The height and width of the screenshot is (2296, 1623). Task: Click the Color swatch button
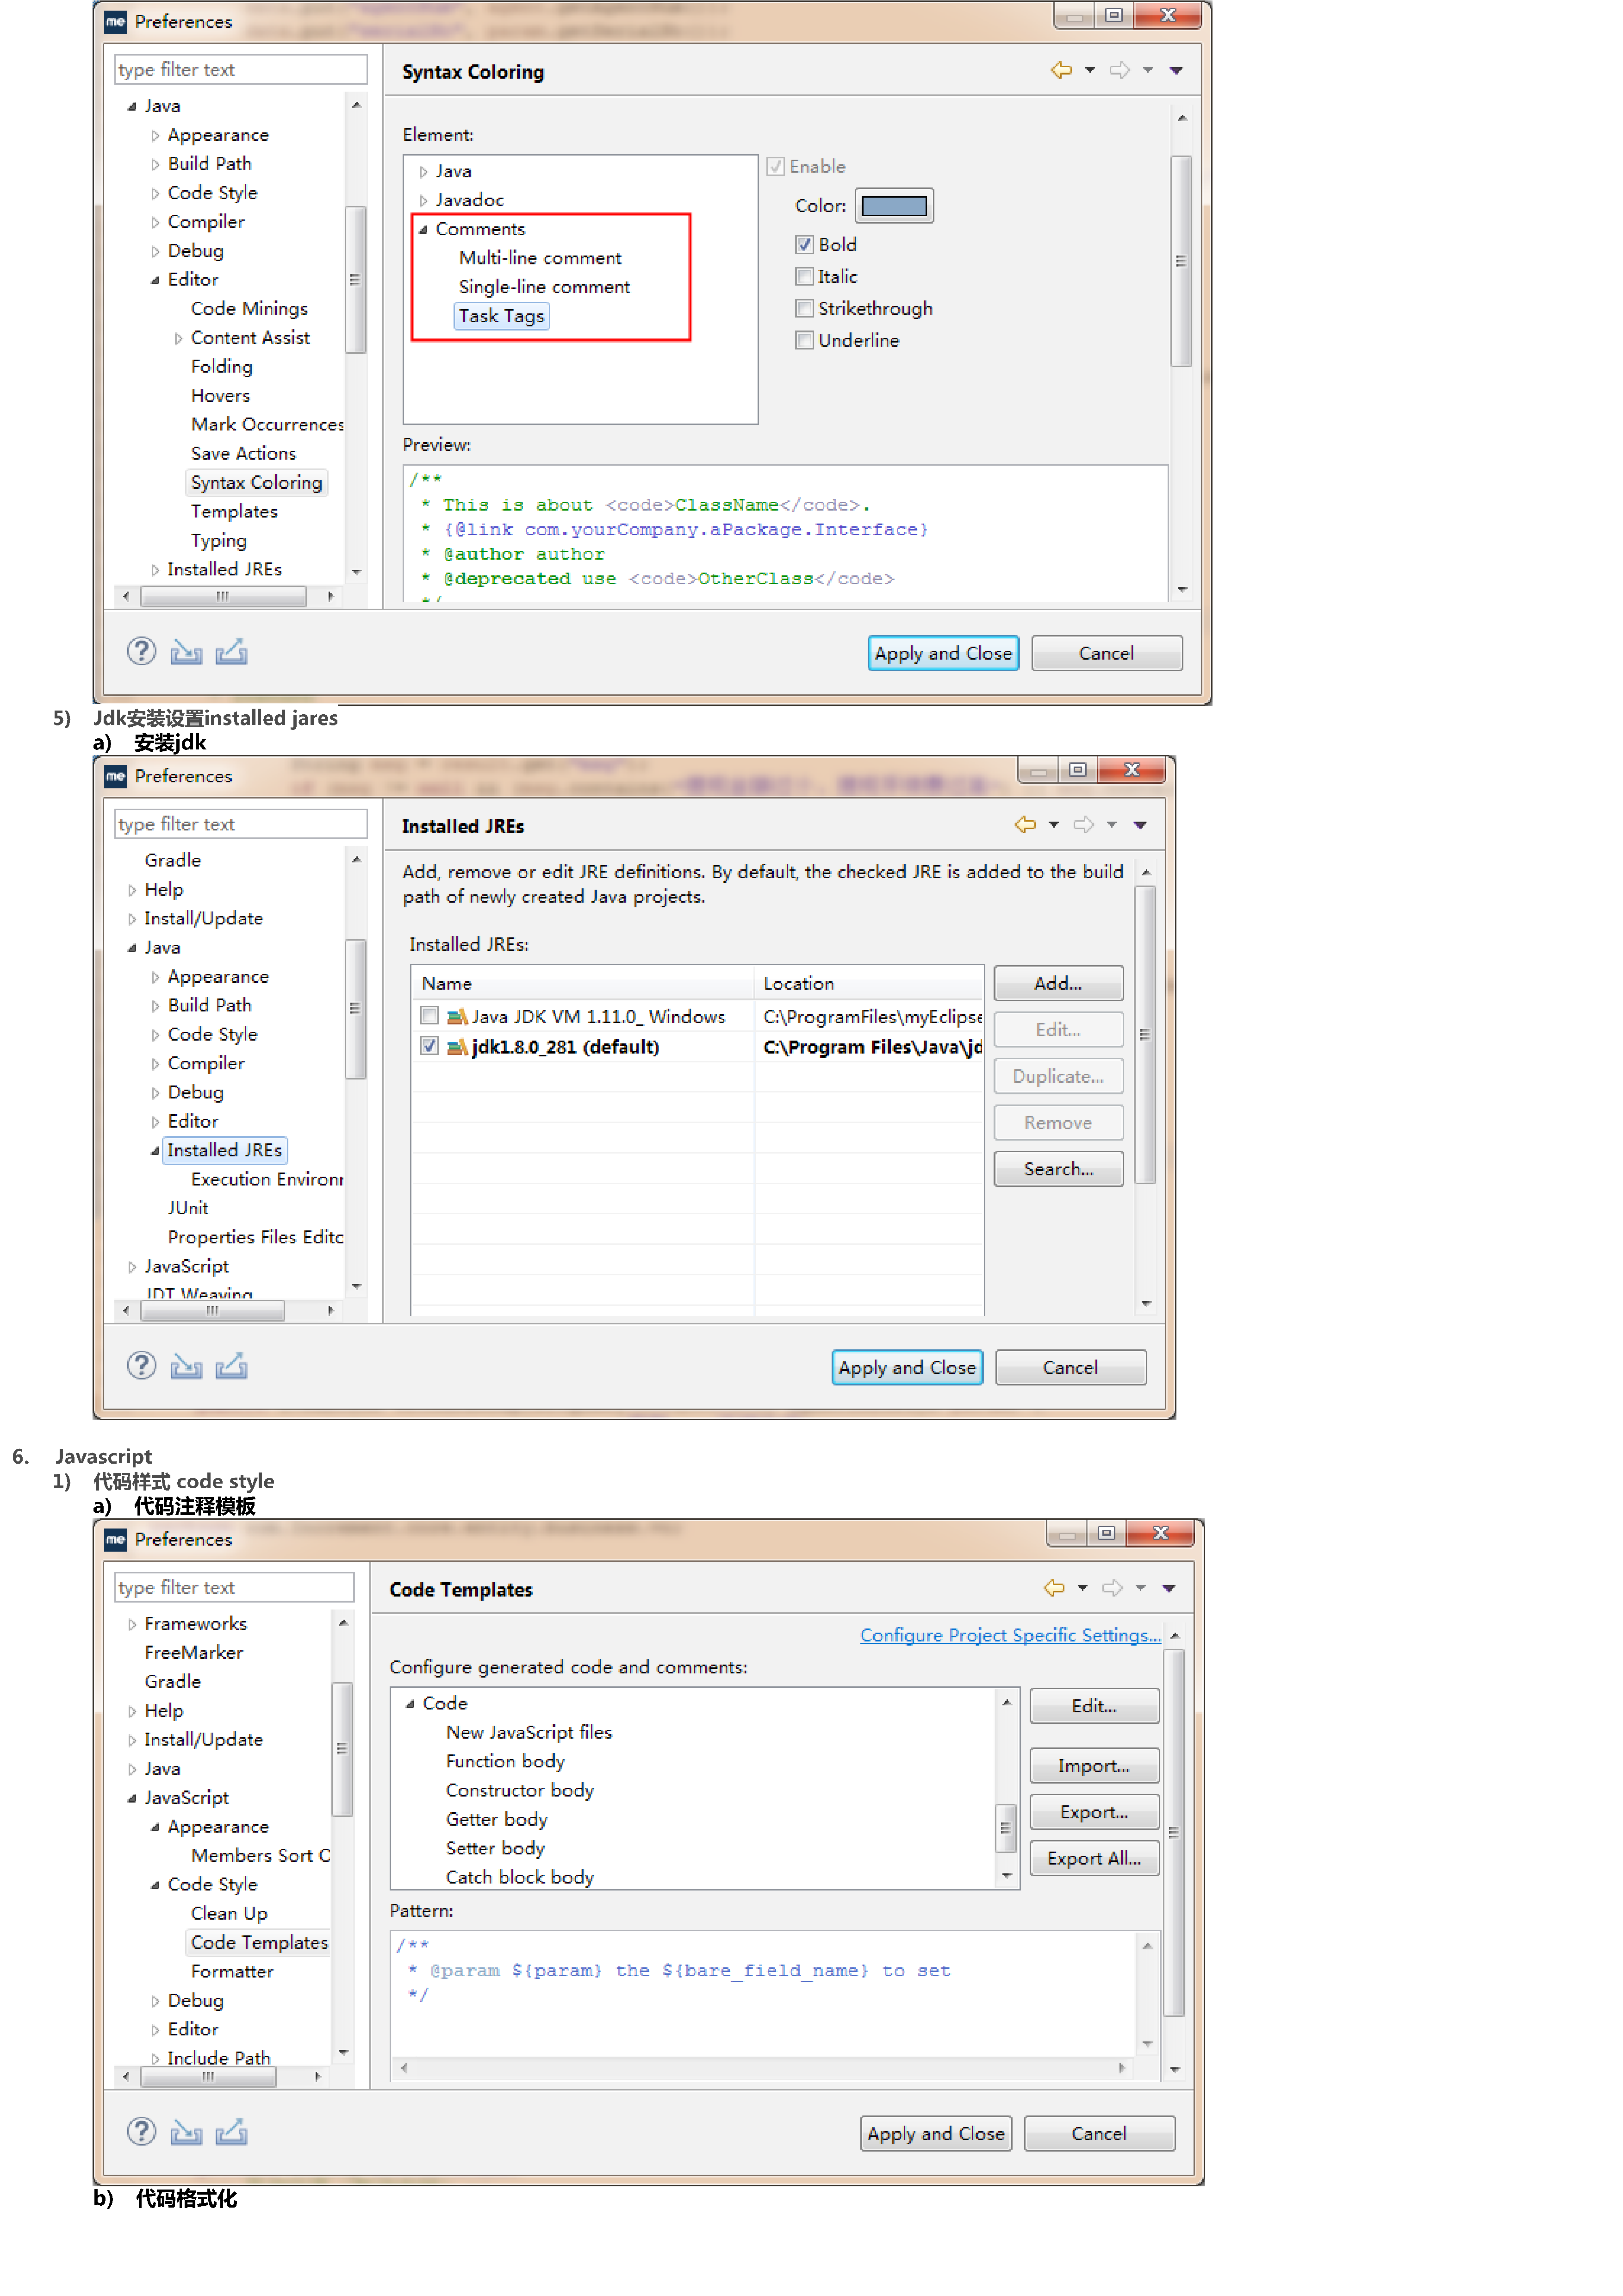(893, 206)
